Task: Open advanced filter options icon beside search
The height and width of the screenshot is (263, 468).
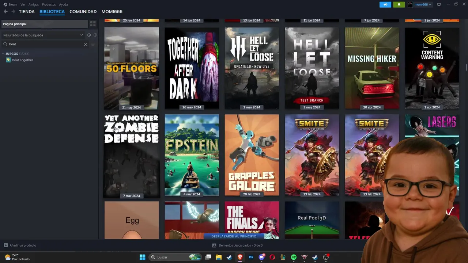Action: coord(93,44)
